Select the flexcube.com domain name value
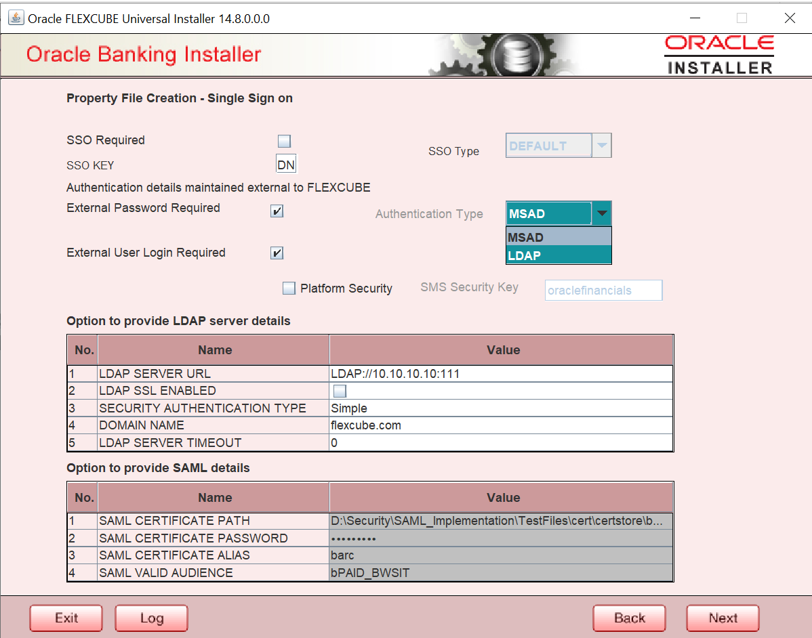The image size is (812, 638). click(x=501, y=425)
